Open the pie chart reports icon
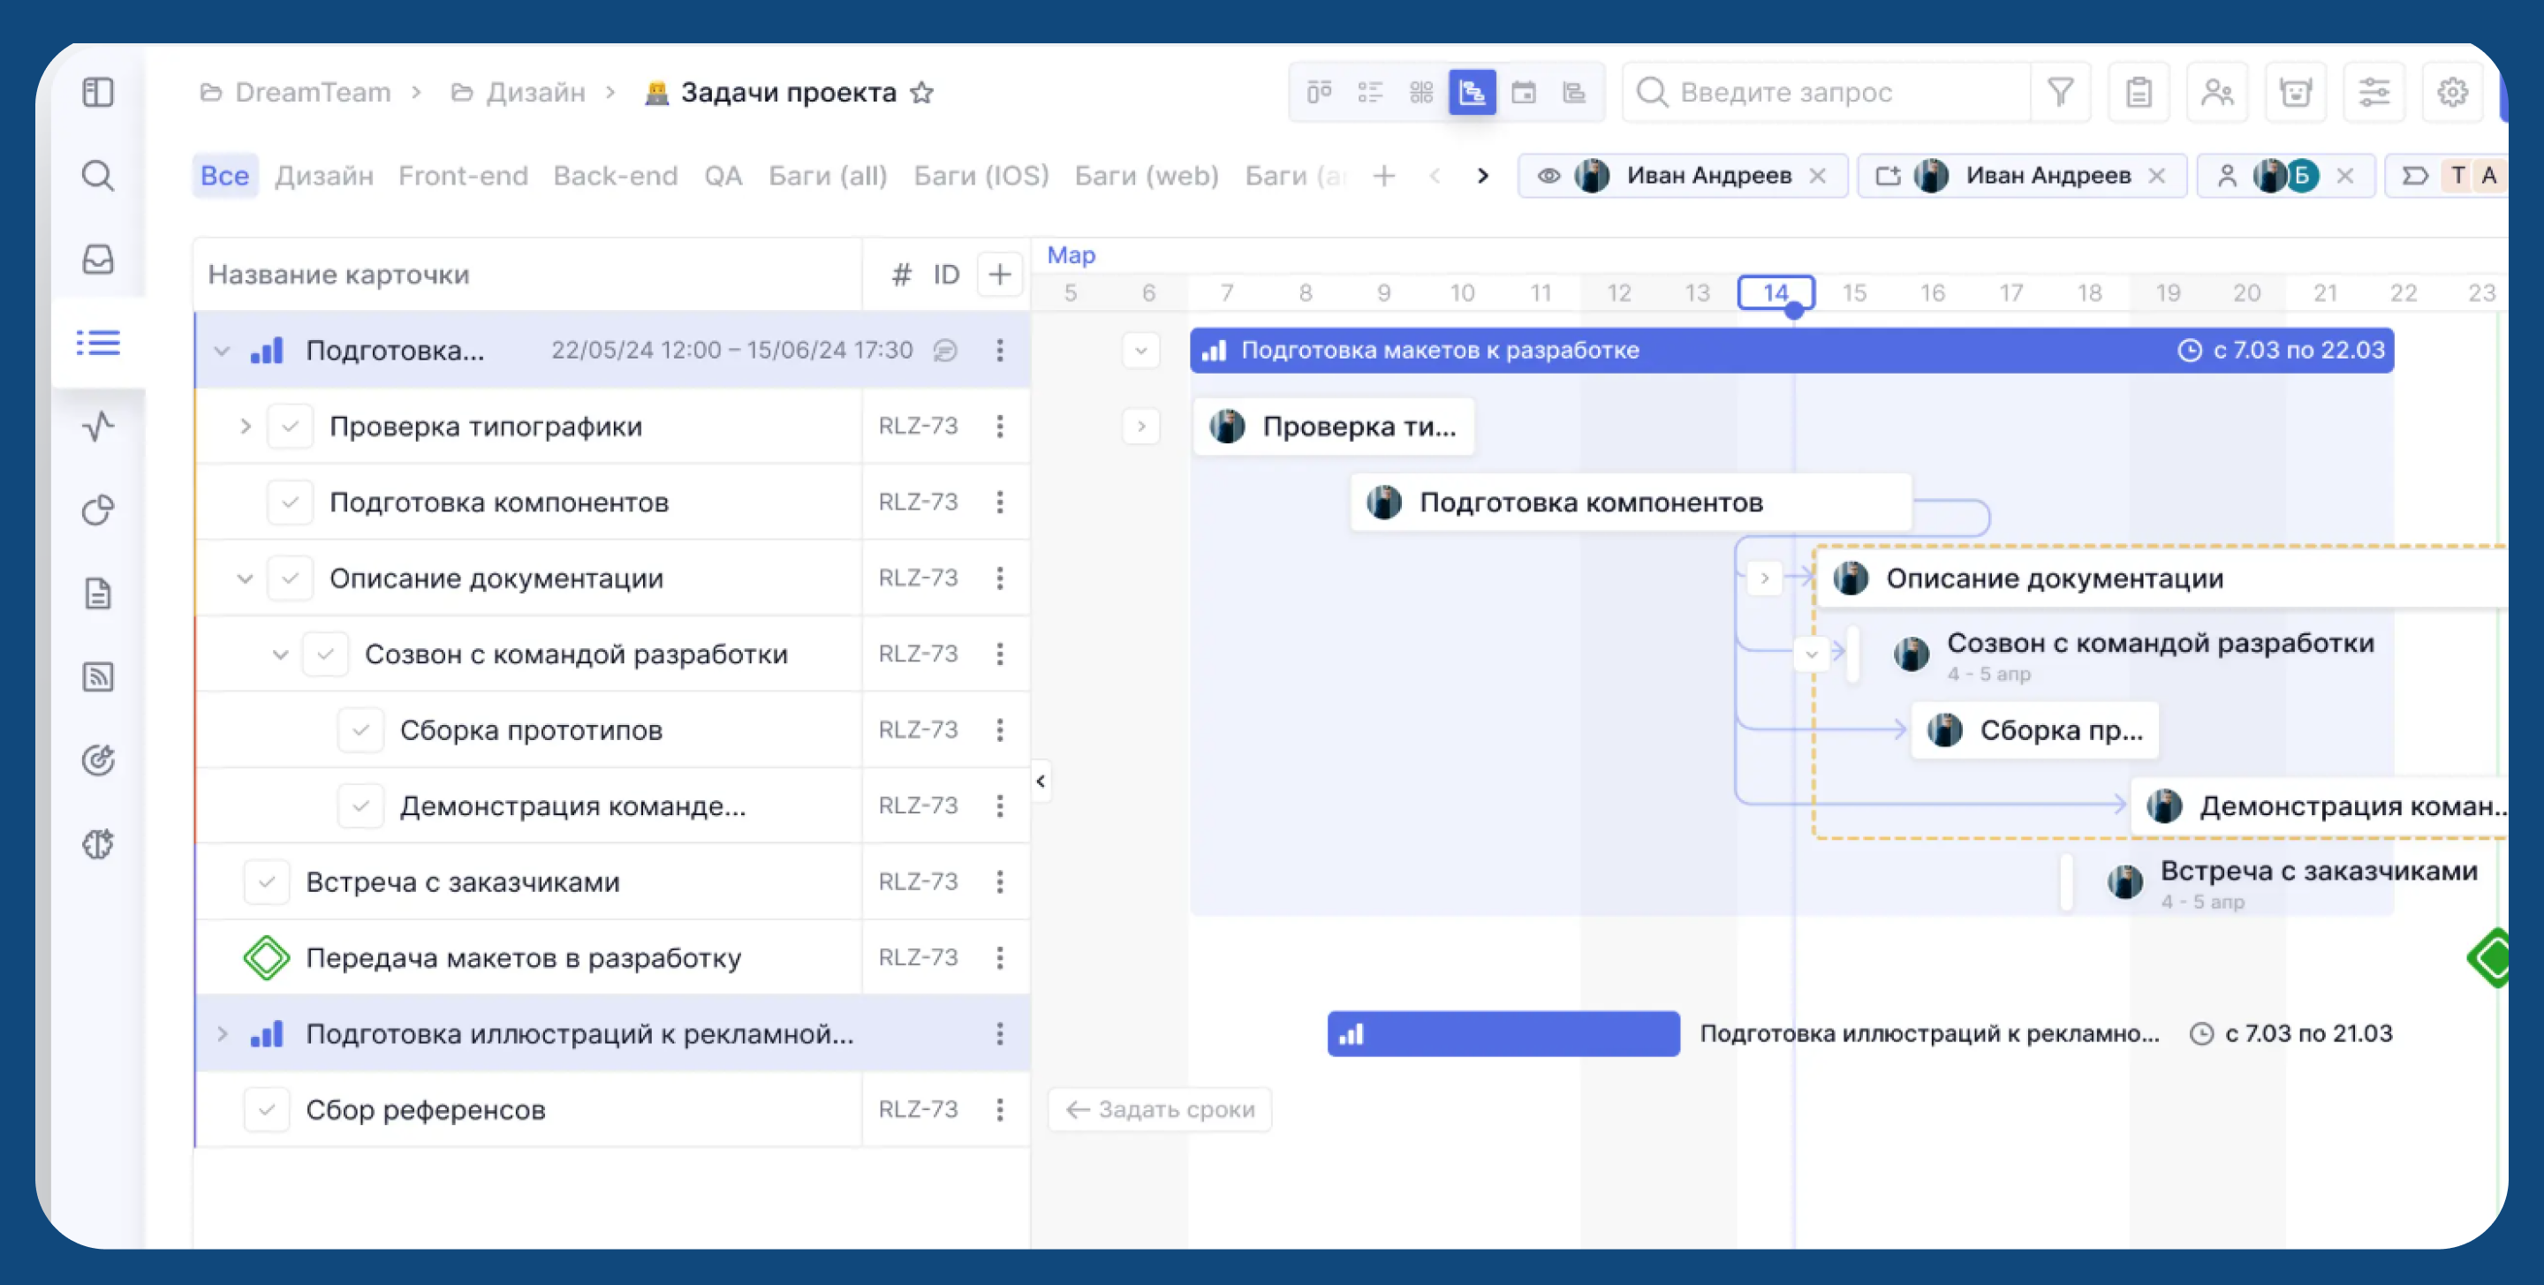 pos(98,510)
